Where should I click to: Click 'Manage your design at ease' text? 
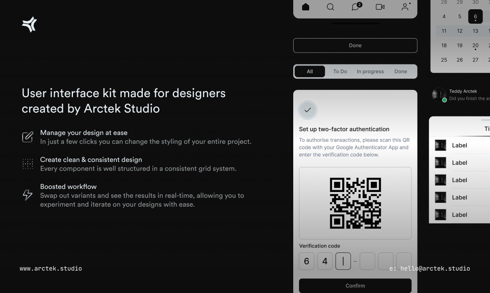point(84,133)
